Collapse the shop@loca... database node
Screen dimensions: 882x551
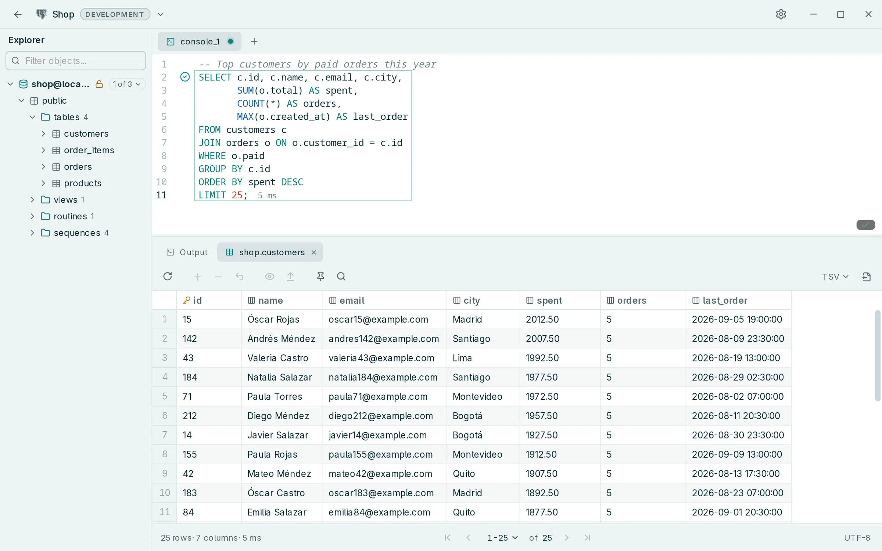pyautogui.click(x=10, y=84)
